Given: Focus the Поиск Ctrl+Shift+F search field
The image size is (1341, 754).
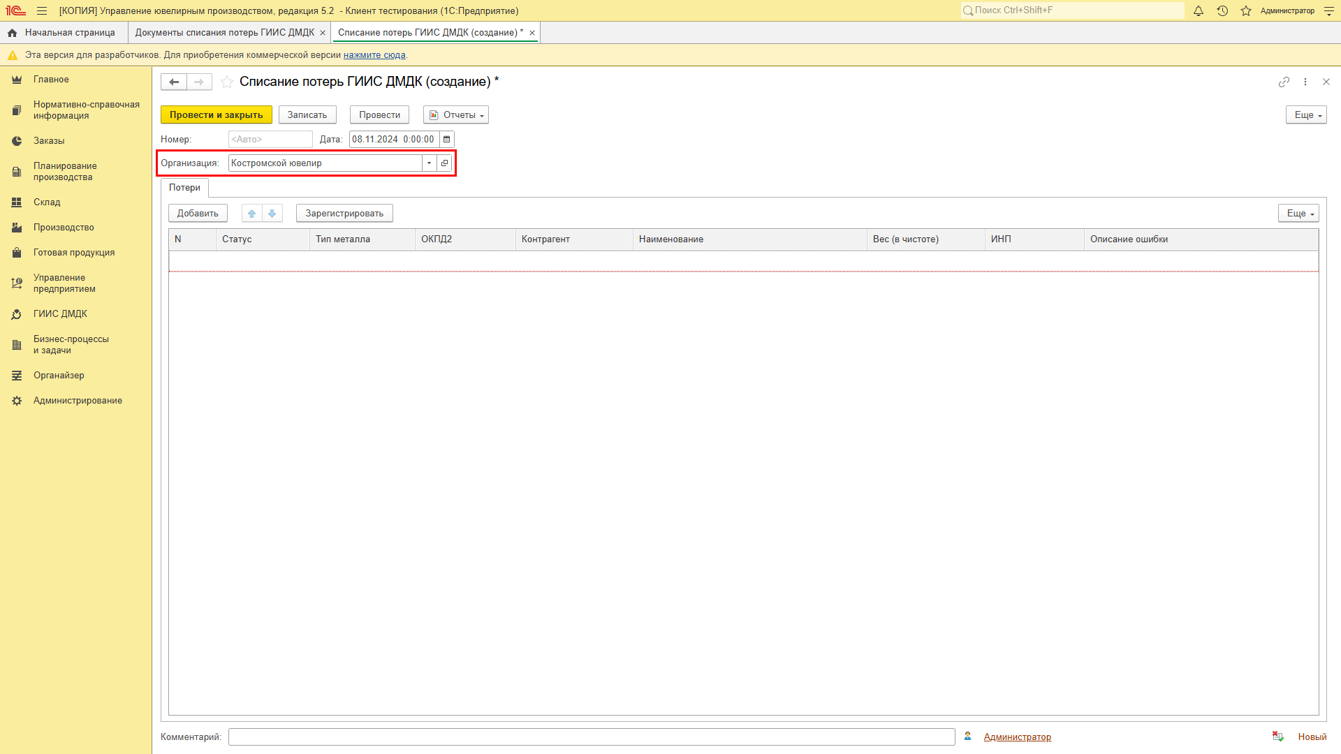Looking at the screenshot, I should [1072, 10].
